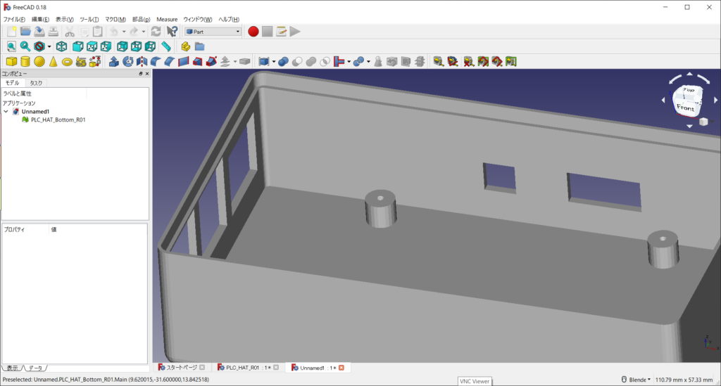Click the Front face of navigation cube

pyautogui.click(x=685, y=108)
